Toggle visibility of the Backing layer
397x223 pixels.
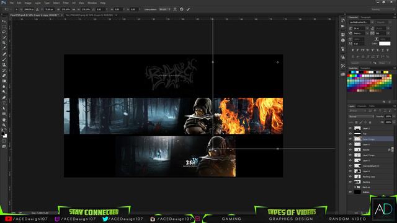click(350, 181)
